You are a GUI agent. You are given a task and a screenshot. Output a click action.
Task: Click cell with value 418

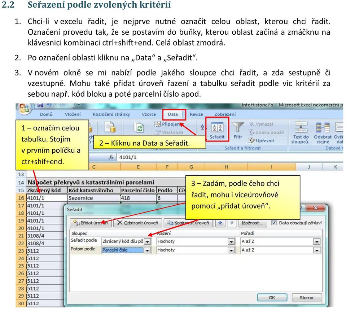[x=138, y=198]
